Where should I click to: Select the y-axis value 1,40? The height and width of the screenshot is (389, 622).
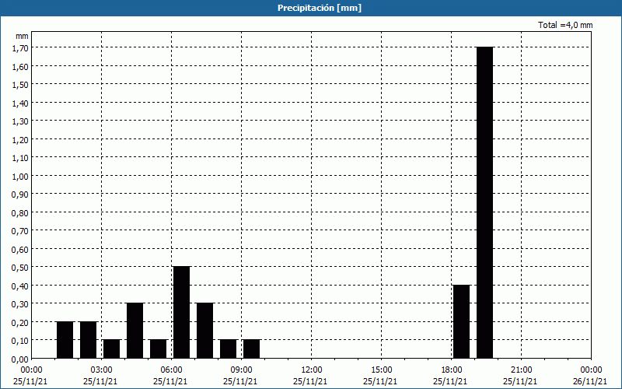21,103
